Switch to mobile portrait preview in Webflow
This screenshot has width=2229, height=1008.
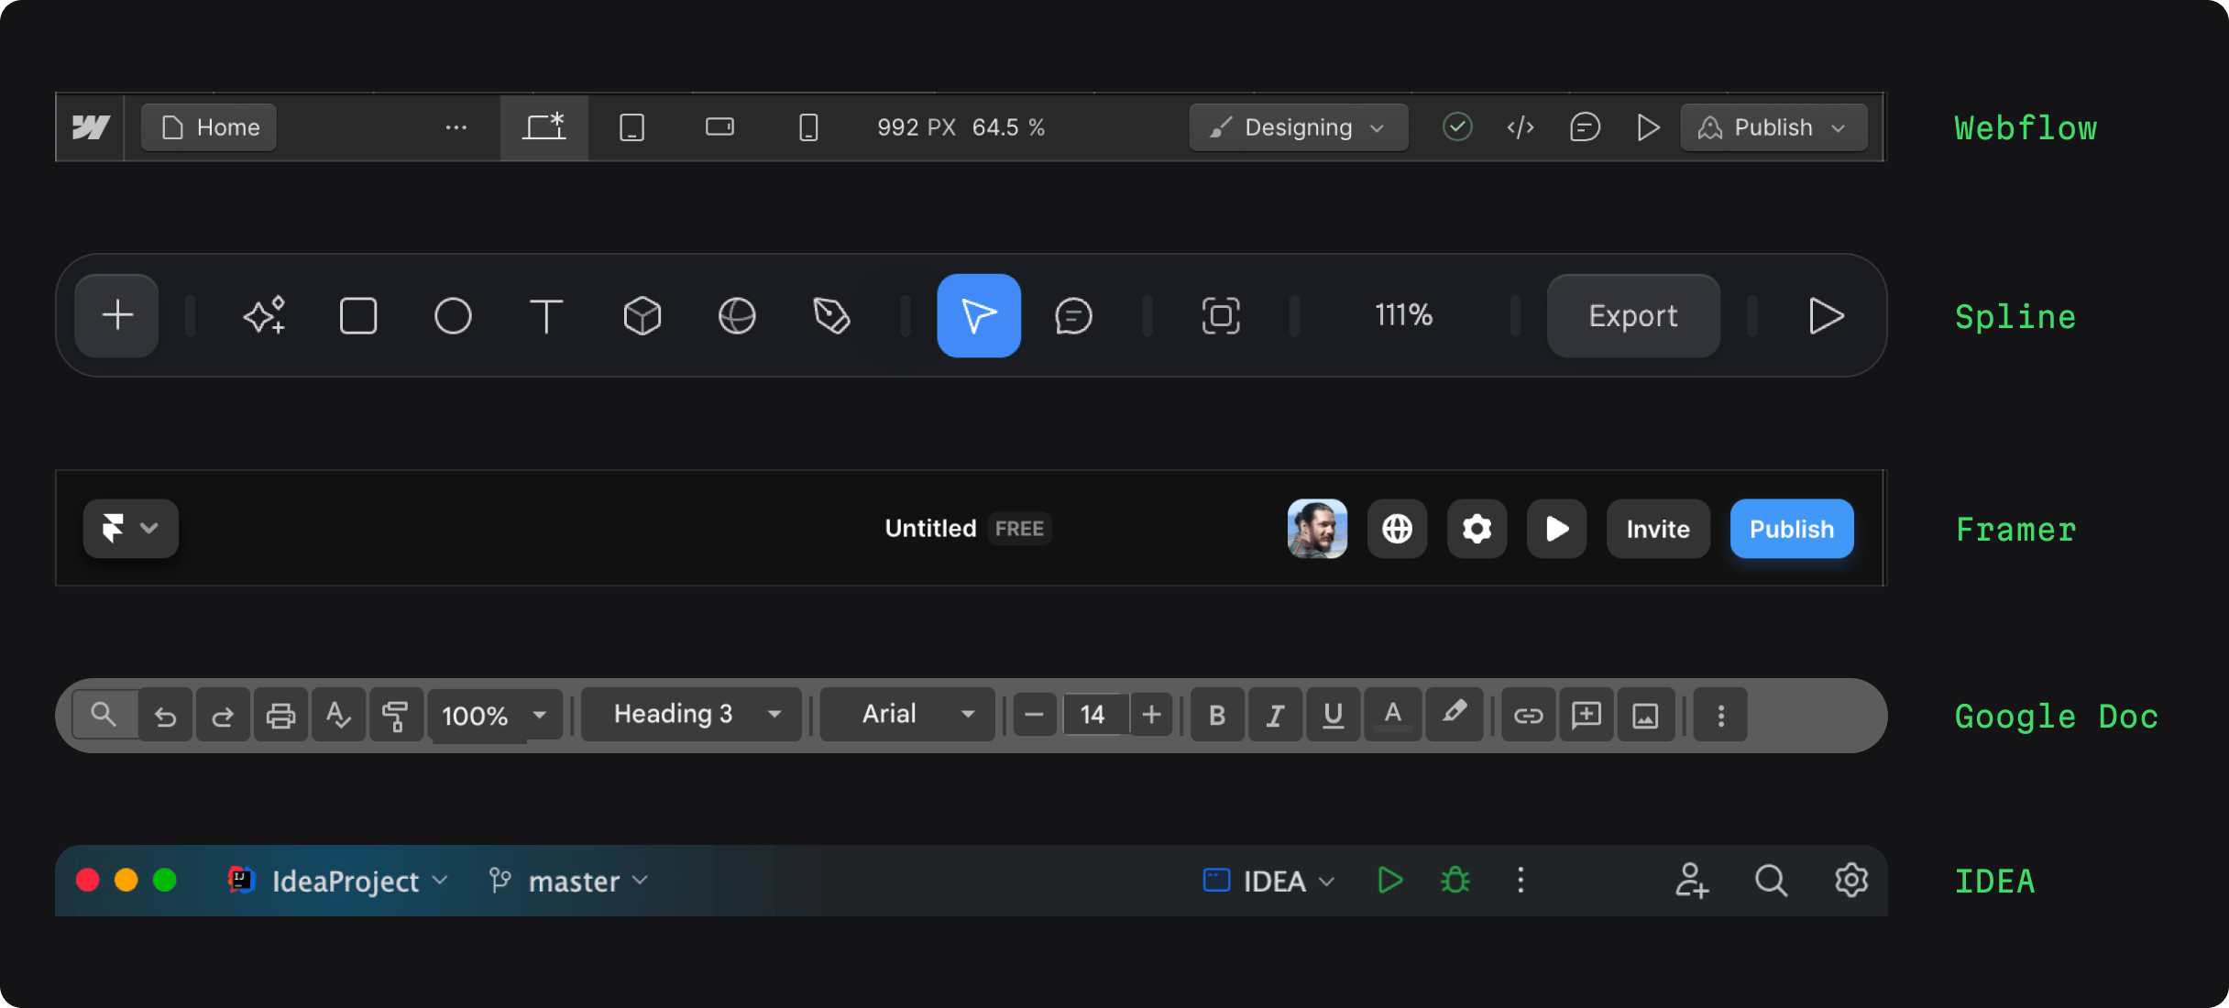tap(807, 127)
